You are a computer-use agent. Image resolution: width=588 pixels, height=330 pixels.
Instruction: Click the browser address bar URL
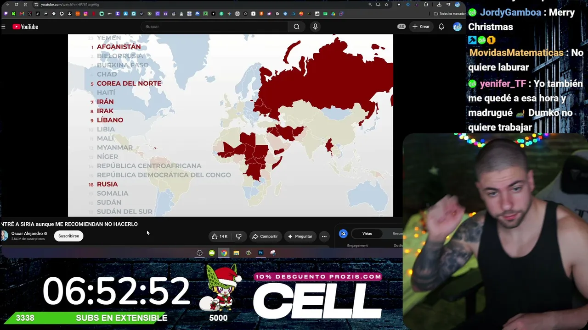tap(70, 5)
